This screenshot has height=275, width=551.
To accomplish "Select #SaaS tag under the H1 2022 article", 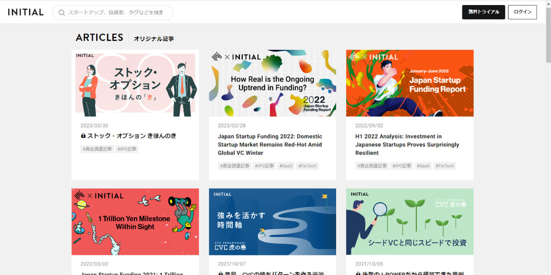I will (x=423, y=166).
